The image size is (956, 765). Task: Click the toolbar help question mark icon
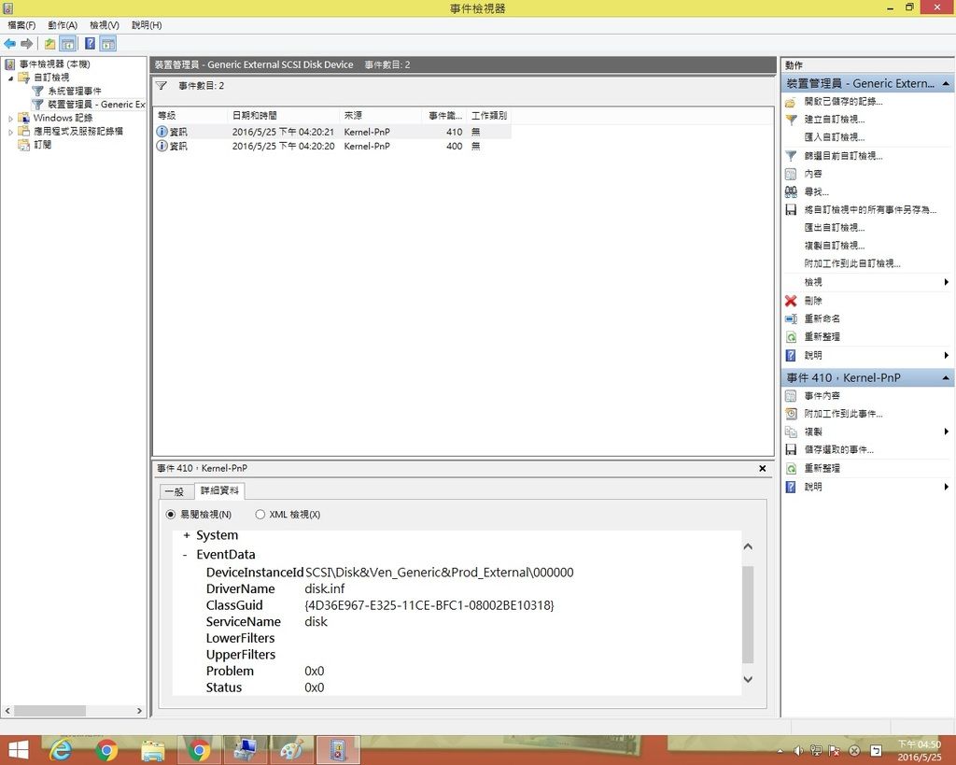click(90, 44)
